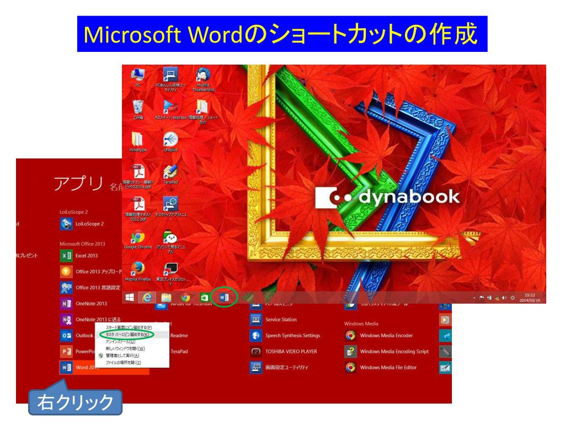Click the taskbar clock showing 15:12
565x424 pixels.
(530, 298)
